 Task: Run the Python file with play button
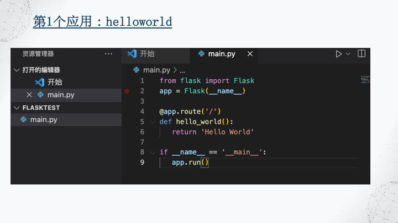pos(338,54)
